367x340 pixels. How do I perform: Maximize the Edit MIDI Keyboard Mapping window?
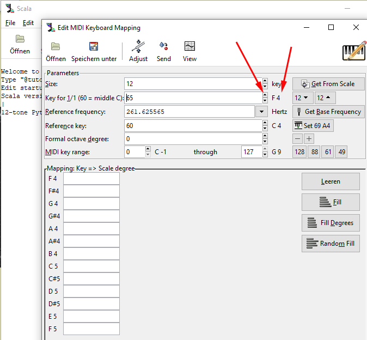coord(331,27)
